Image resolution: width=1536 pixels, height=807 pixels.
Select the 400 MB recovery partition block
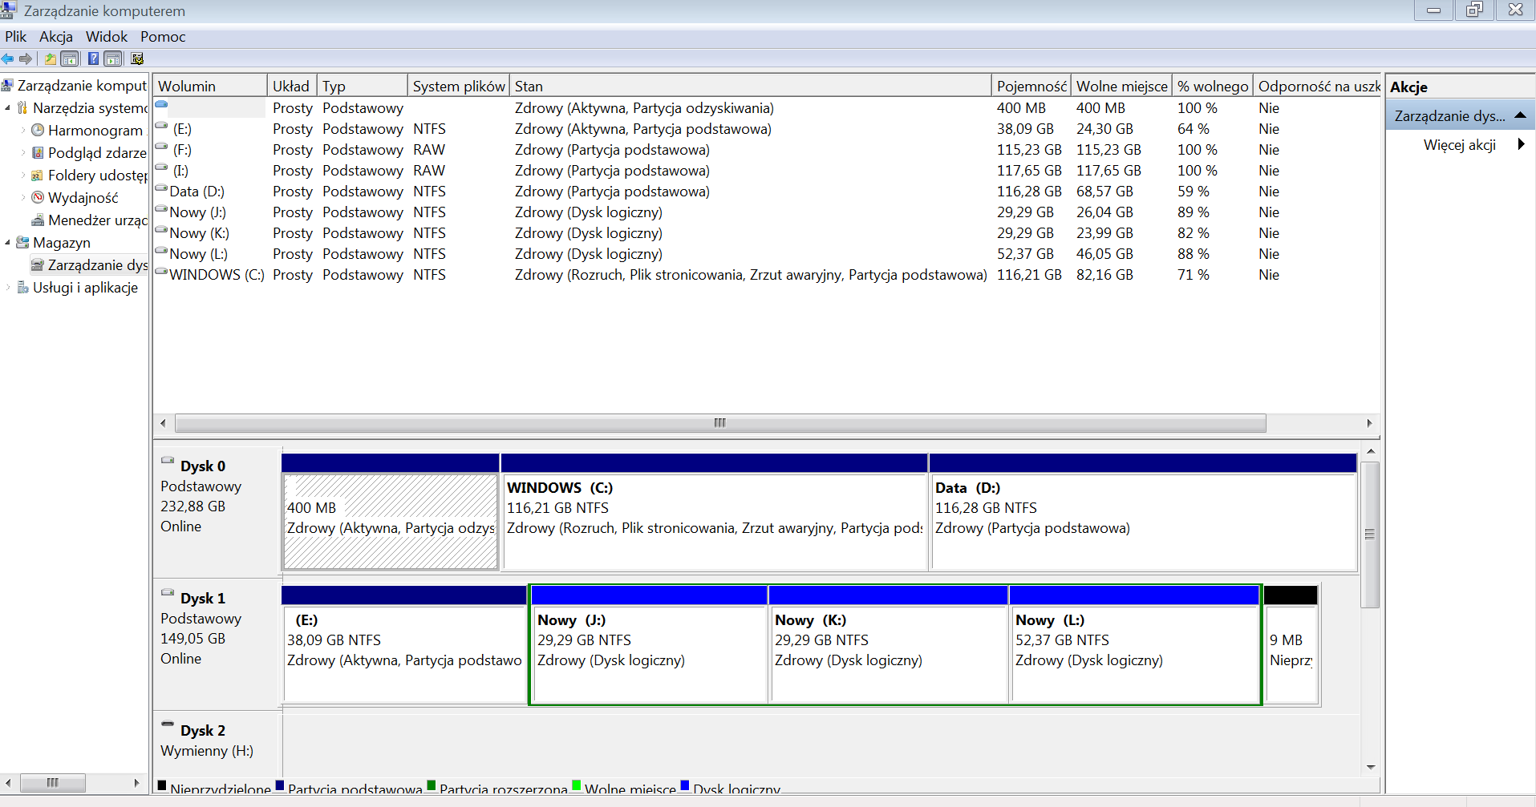pyautogui.click(x=391, y=512)
